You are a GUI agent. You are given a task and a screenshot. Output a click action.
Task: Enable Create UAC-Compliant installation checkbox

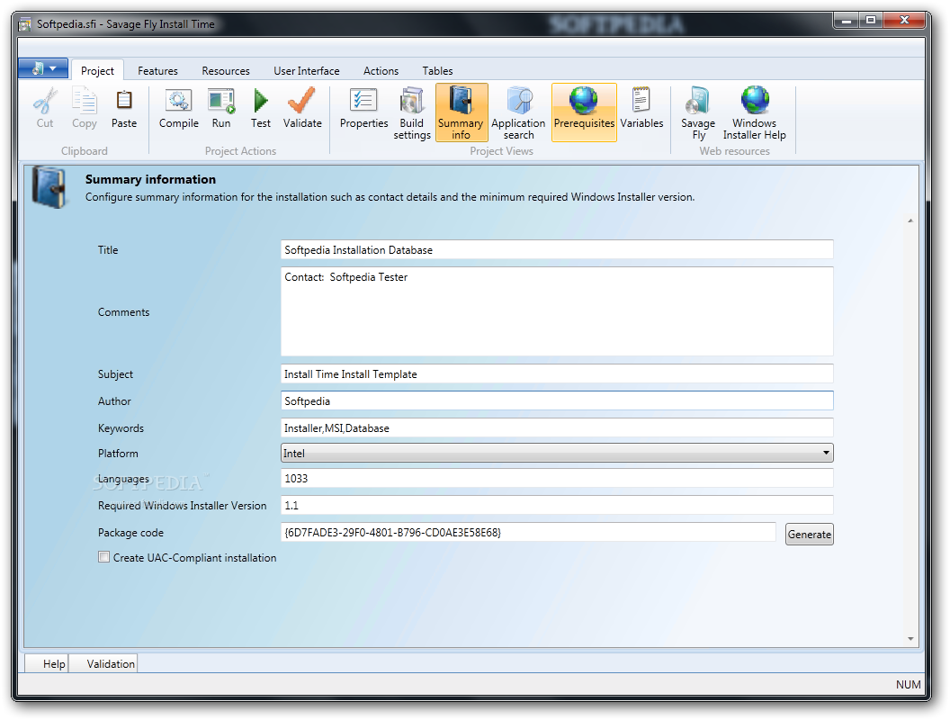coord(104,557)
